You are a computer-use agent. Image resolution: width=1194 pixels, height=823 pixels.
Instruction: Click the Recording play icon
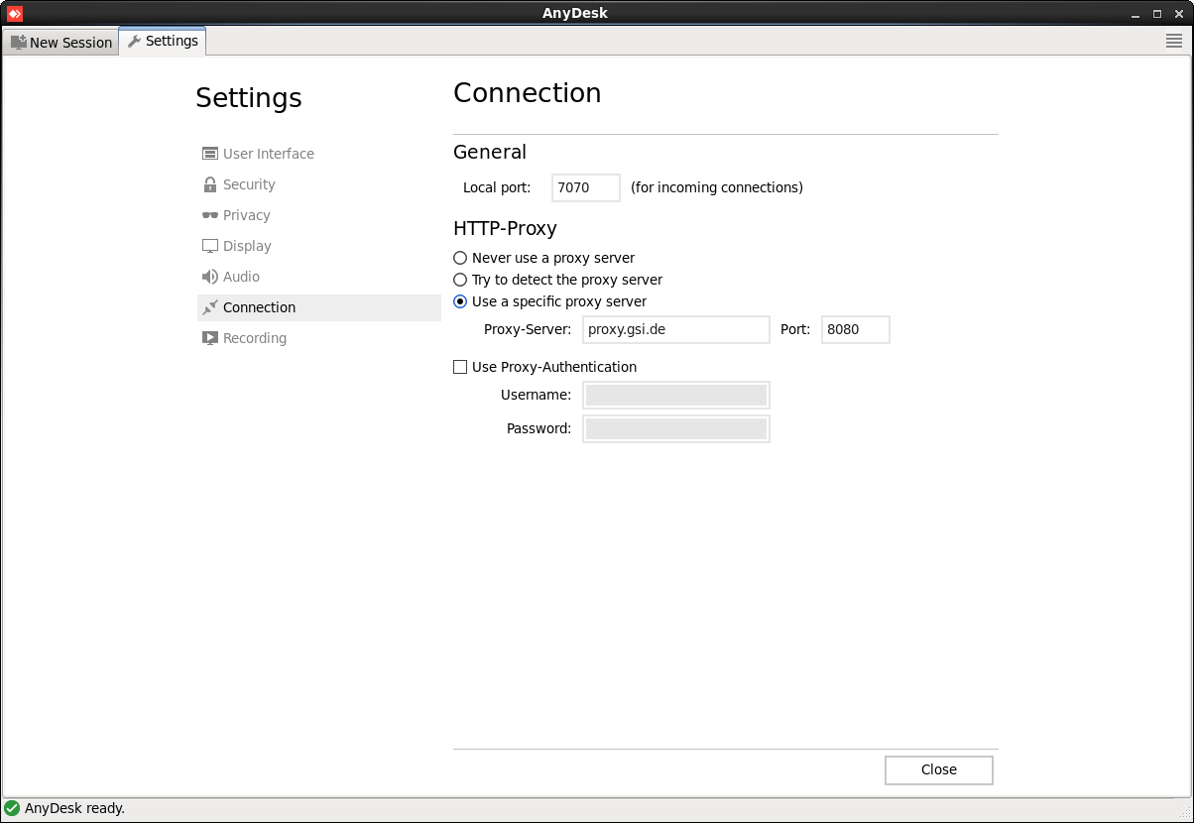tap(209, 338)
